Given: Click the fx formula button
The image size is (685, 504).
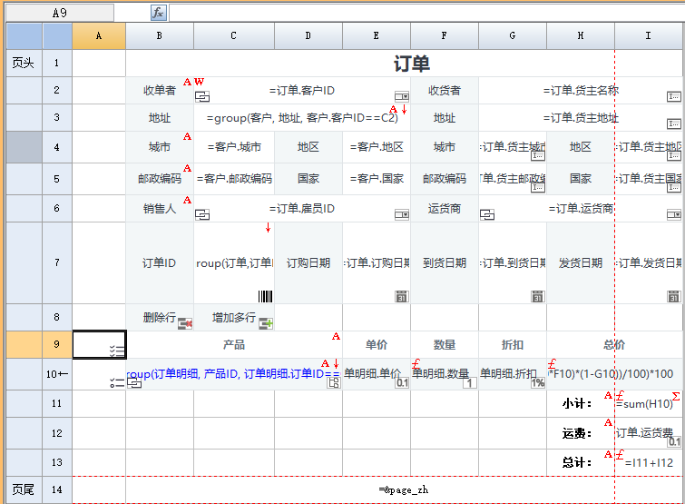Looking at the screenshot, I should coord(158,13).
